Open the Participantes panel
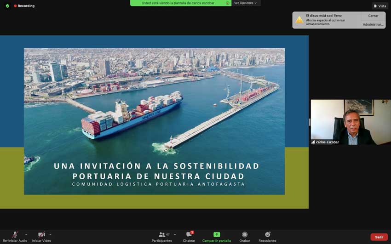Viewport: 391px width, 244px height. [x=161, y=235]
